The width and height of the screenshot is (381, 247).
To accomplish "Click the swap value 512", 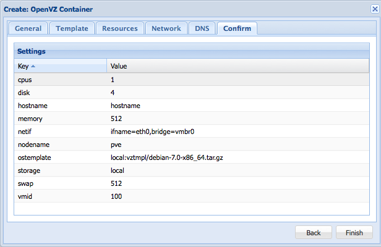I will pos(238,183).
